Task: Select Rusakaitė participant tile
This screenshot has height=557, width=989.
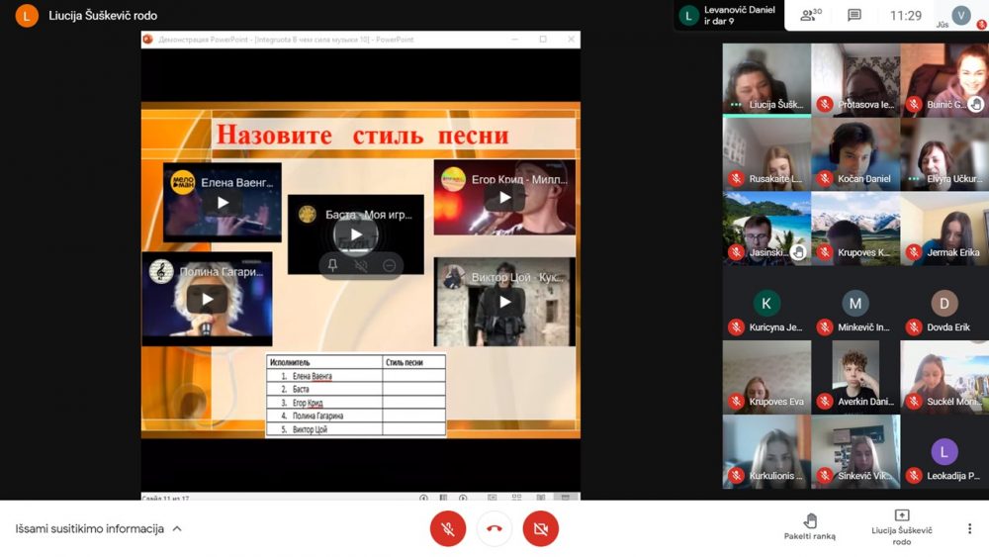Action: (766, 154)
